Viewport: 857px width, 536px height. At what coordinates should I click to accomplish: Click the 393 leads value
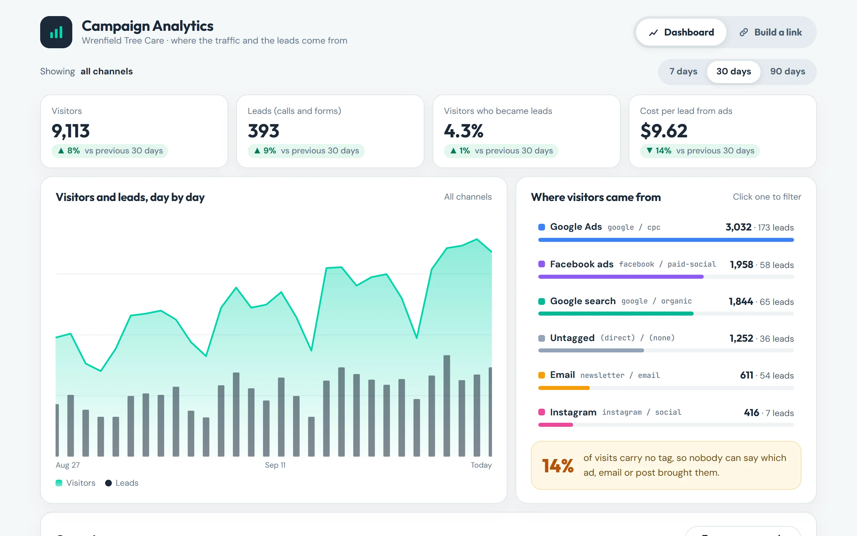click(263, 131)
